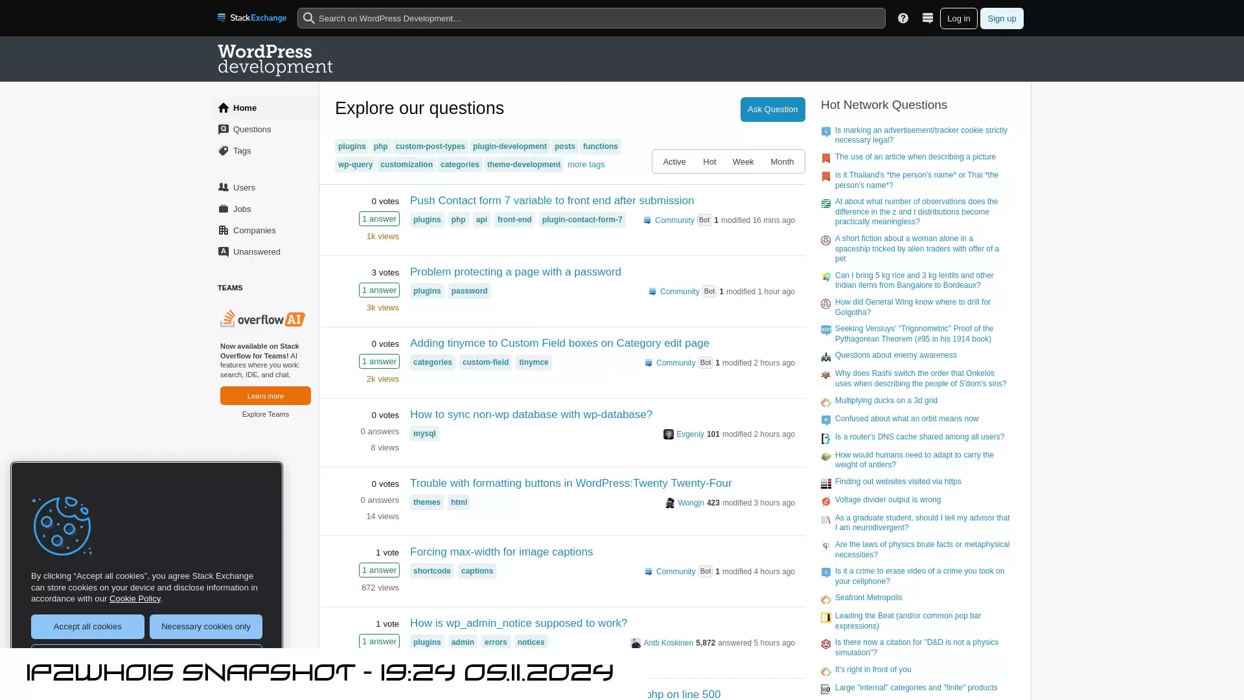Click the Users icon in sidebar
This screenshot has height=700, width=1244.
[224, 187]
